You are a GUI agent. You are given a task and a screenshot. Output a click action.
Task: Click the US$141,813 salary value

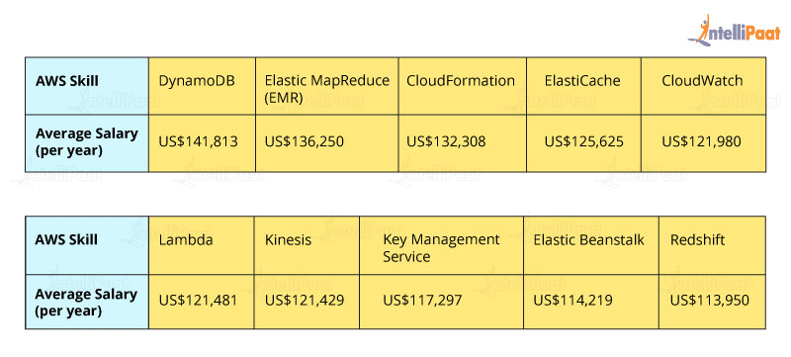(x=198, y=141)
